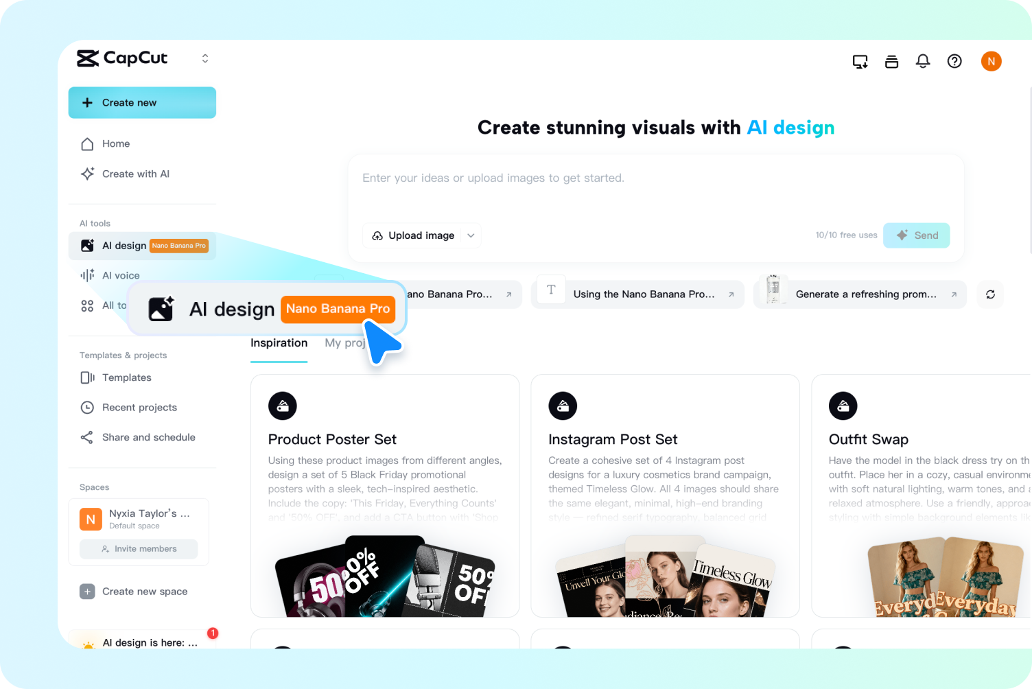Image resolution: width=1032 pixels, height=689 pixels.
Task: Click the stacked layers icon in the top bar
Action: click(x=891, y=62)
